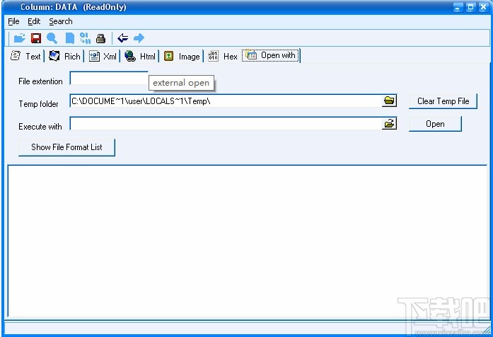This screenshot has width=493, height=337.
Task: Click the binary digits convert toolbar icon
Action: coord(85,38)
